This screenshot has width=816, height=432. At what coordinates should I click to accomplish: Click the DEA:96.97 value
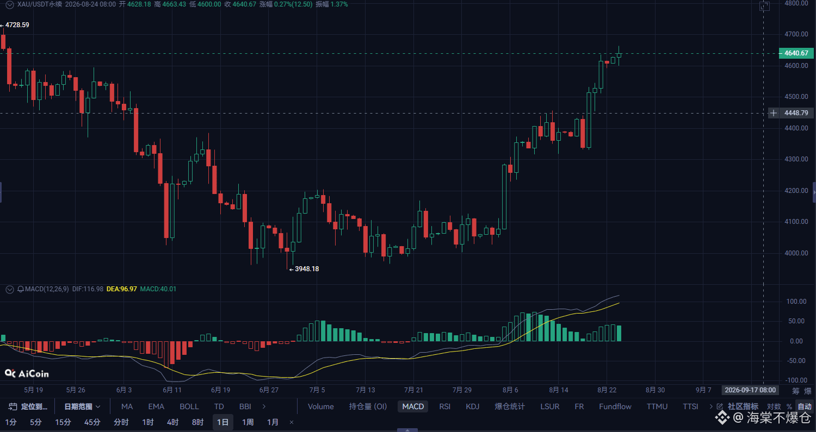[122, 289]
